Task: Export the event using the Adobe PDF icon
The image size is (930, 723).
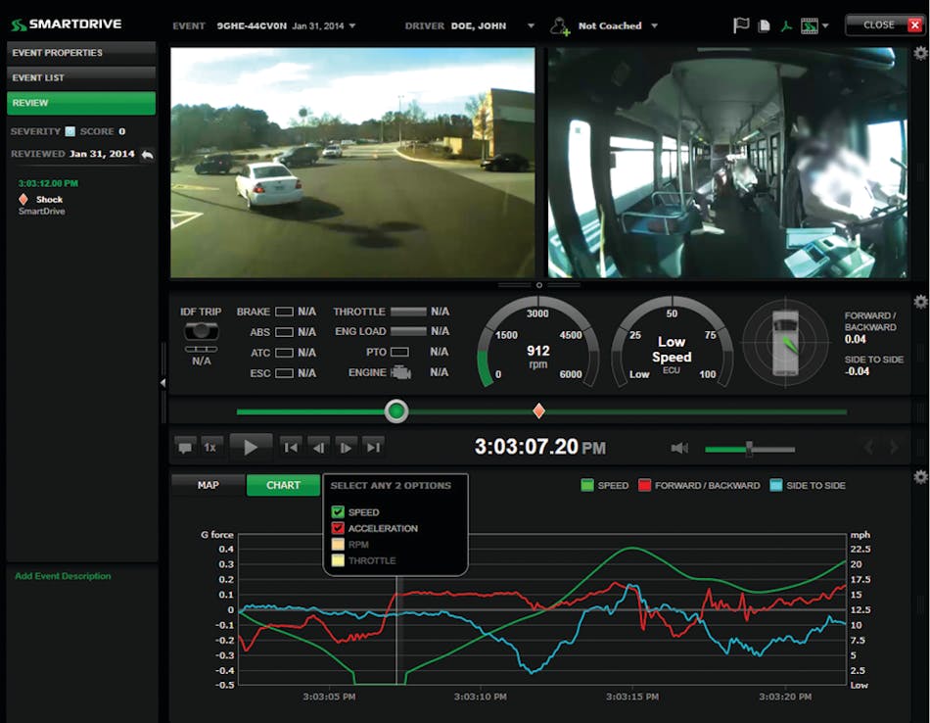Action: point(786,24)
